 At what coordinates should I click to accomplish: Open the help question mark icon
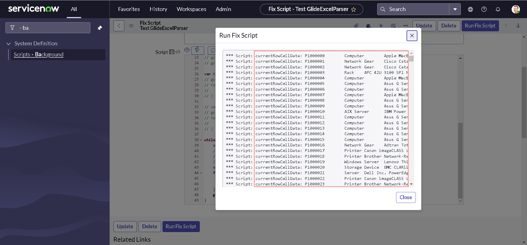pos(484,9)
